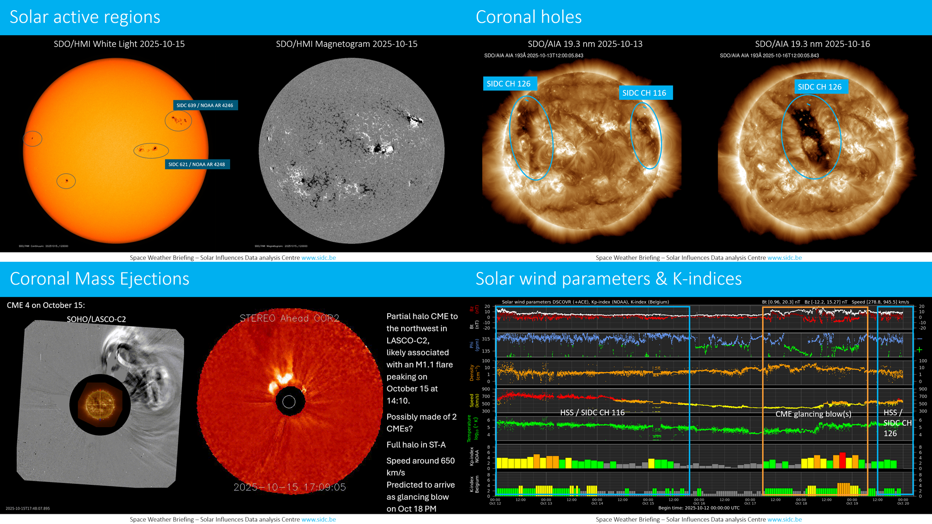Click the Coronal Mass Ejections heading

coord(99,279)
